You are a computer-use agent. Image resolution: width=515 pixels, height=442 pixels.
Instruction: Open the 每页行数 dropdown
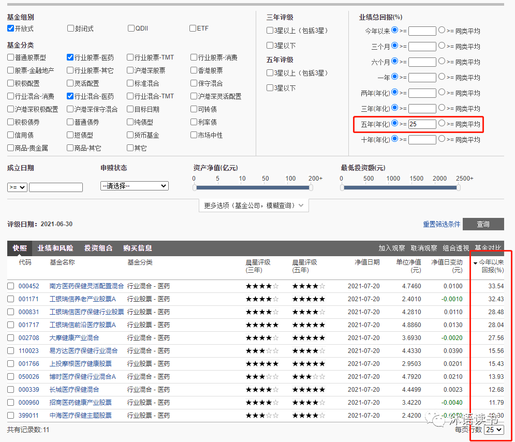pos(494,430)
